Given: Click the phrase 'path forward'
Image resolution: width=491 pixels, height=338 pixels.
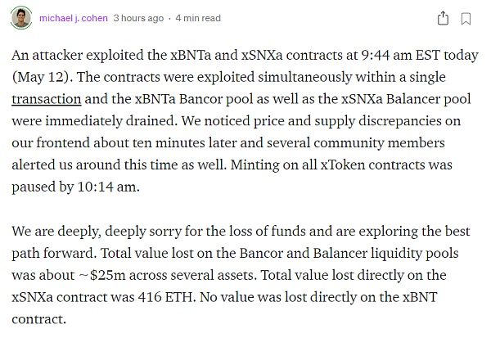Looking at the screenshot, I should [x=53, y=253].
